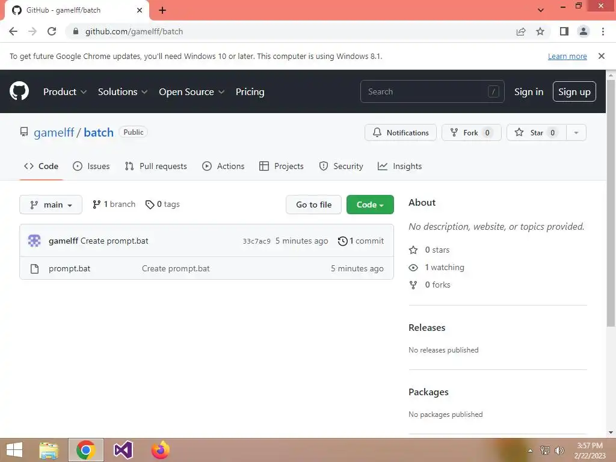Open commit 33c7ac9

click(256, 241)
